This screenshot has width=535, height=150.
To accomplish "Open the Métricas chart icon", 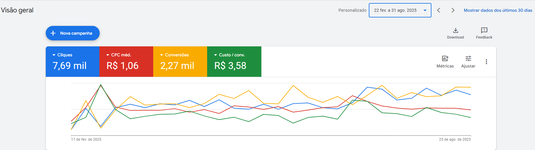I will (445, 58).
